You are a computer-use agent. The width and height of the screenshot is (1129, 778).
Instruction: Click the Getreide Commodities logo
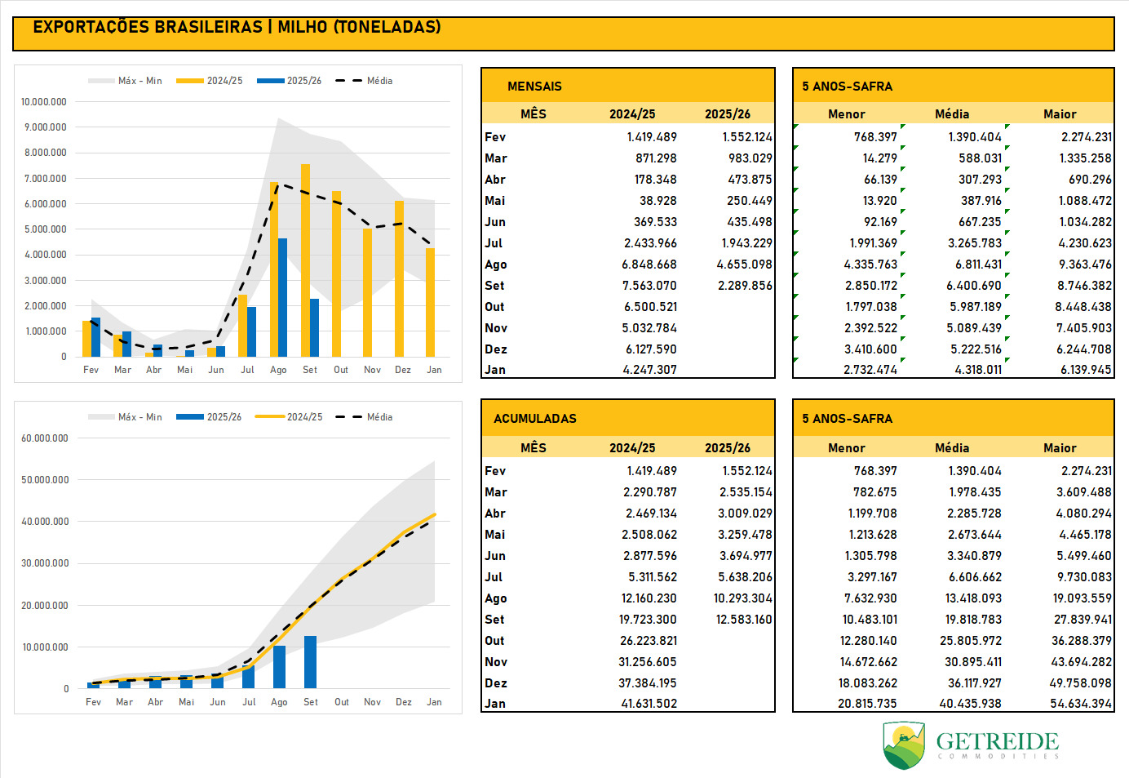[x=971, y=745]
